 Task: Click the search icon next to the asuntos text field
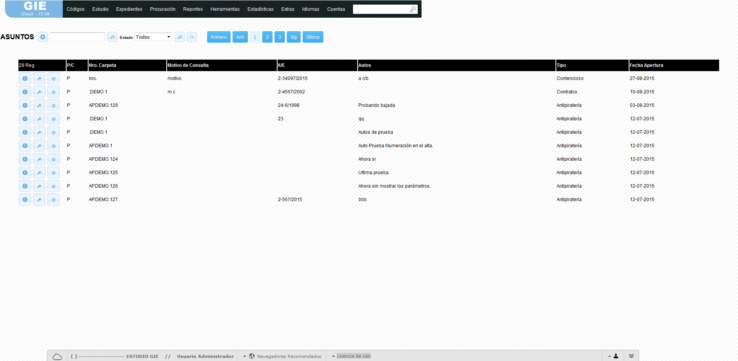click(112, 37)
